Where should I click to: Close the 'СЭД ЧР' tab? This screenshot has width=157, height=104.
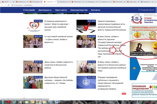pos(13,2)
